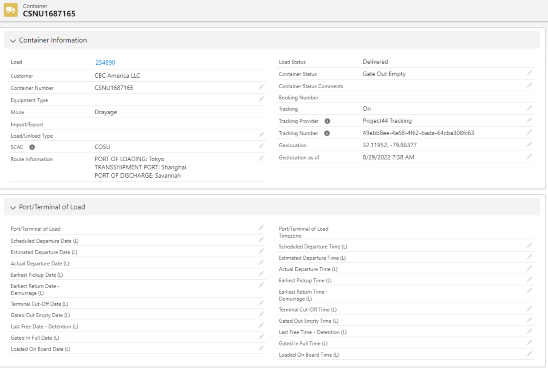Edit Loaded On Board Time (L) pencil
The image size is (548, 368).
point(529,354)
